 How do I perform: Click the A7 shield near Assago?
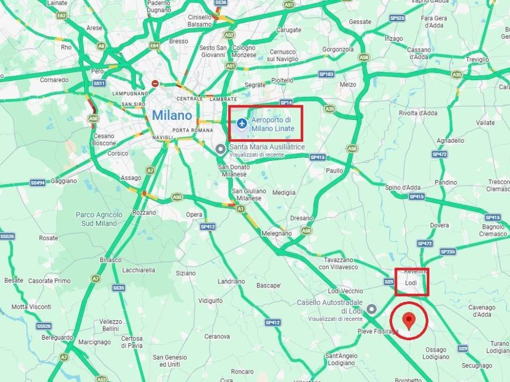pyautogui.click(x=150, y=170)
